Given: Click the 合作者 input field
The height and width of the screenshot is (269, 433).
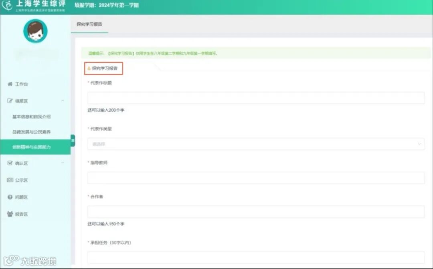Looking at the screenshot, I should (x=256, y=212).
